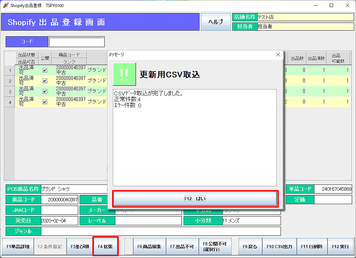Toggle the 公開 checkbox in row 1
This screenshot has width=356, height=258.
[x=45, y=70]
